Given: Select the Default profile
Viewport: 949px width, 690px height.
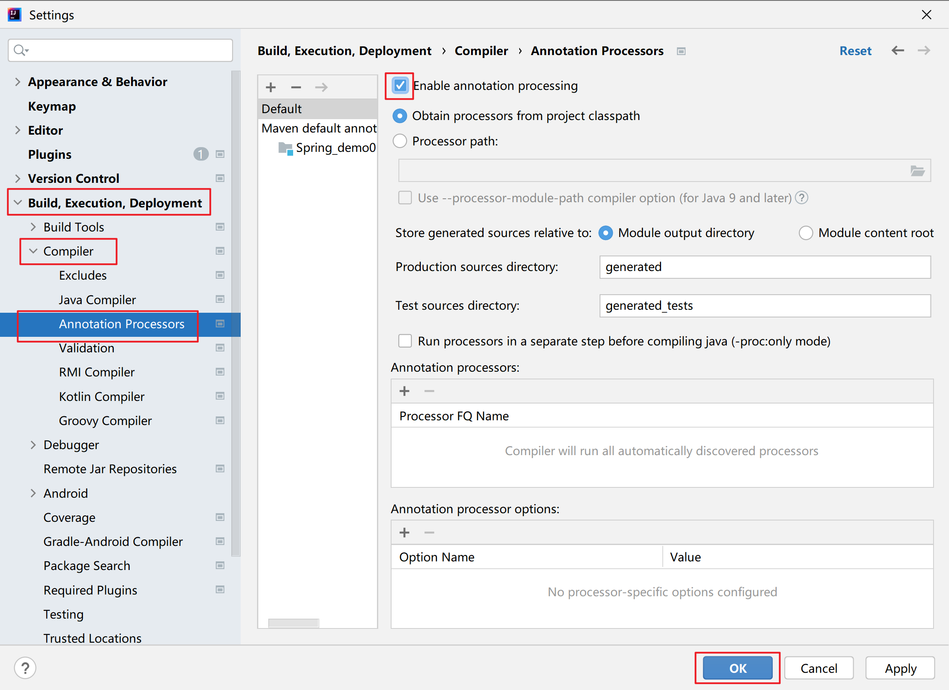Looking at the screenshot, I should 318,109.
